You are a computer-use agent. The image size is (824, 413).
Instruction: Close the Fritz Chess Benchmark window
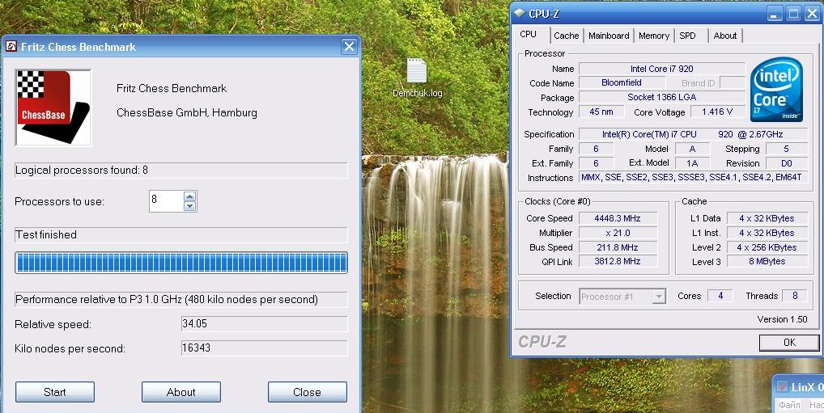349,47
